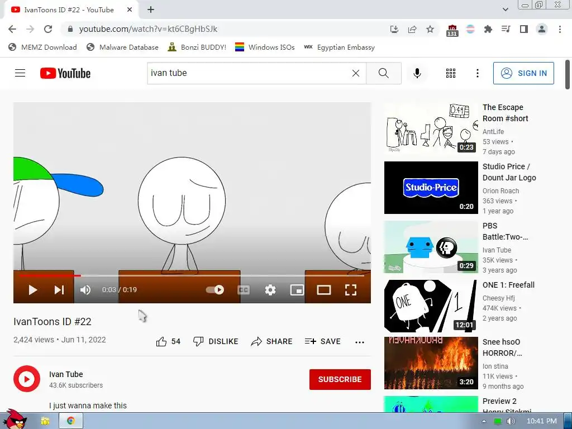Click the SHARE button
Viewport: 572px width, 429px height.
pyautogui.click(x=272, y=341)
